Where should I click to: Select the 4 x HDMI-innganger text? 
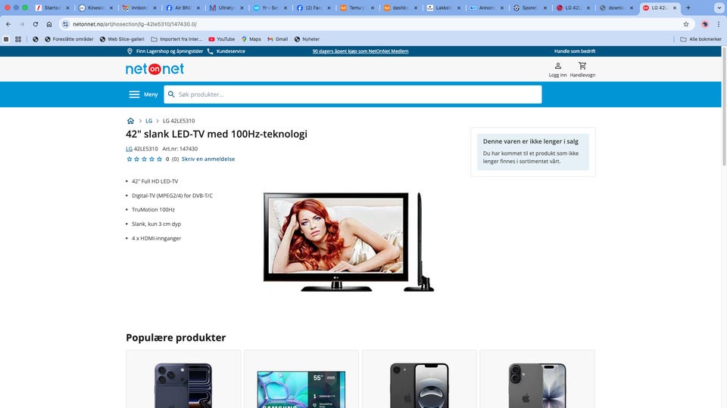point(156,238)
